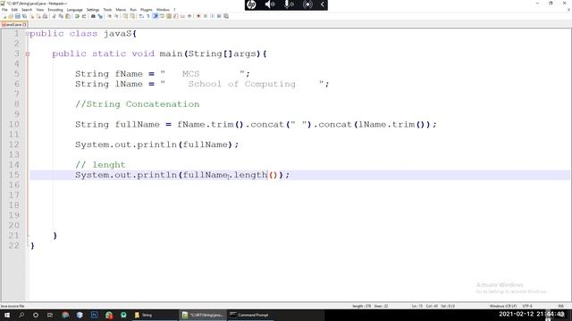This screenshot has width=572, height=321.
Task: Click the Replace toolbar icon
Action: click(x=100, y=16)
